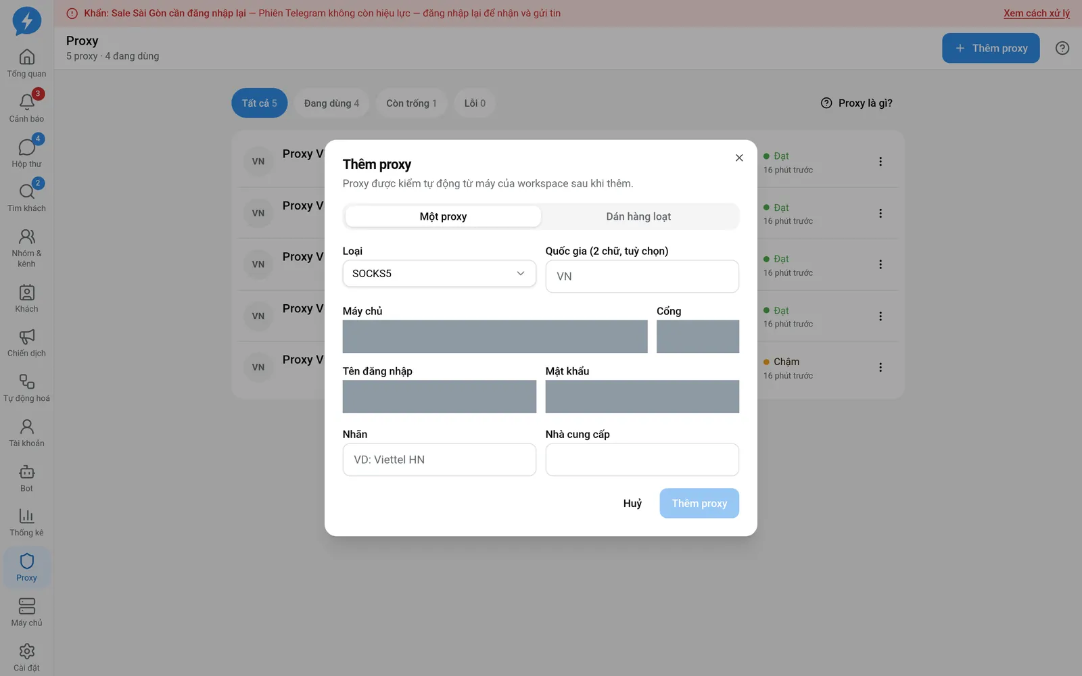The width and height of the screenshot is (1082, 676).
Task: Click the lightning bolt app logo
Action: pyautogui.click(x=27, y=21)
